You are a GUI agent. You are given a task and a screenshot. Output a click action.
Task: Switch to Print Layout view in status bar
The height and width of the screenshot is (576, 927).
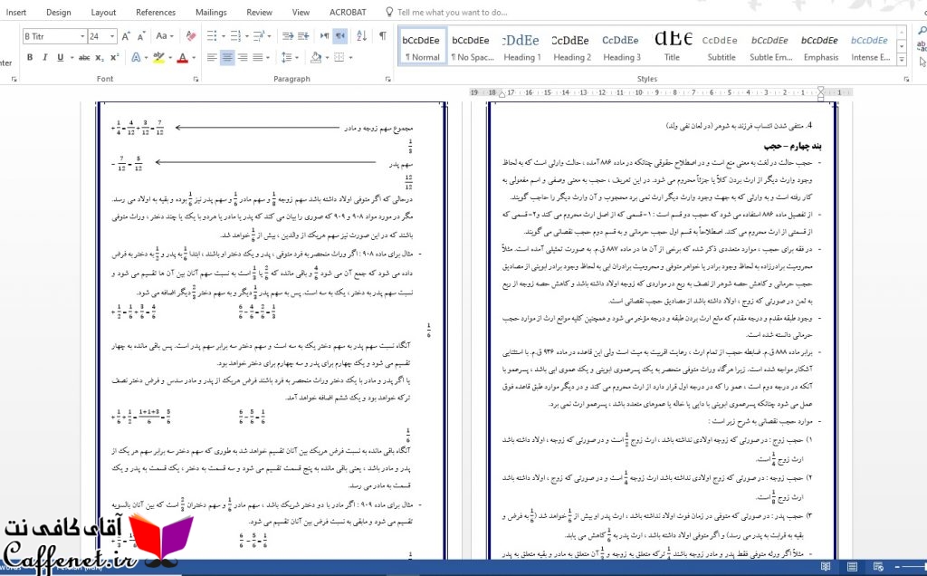click(852, 567)
